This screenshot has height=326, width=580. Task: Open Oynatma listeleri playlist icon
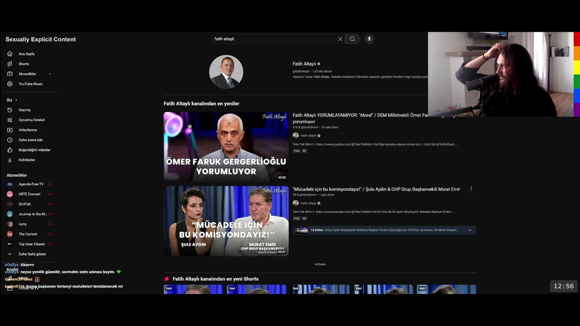pyautogui.click(x=10, y=120)
